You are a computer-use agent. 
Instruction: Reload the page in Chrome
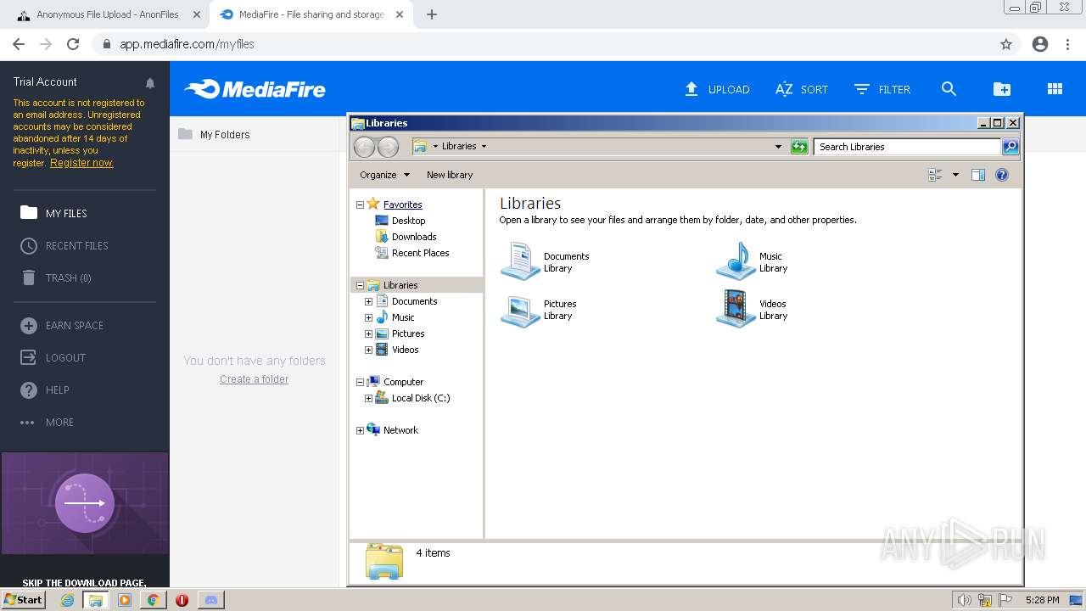[x=73, y=44]
